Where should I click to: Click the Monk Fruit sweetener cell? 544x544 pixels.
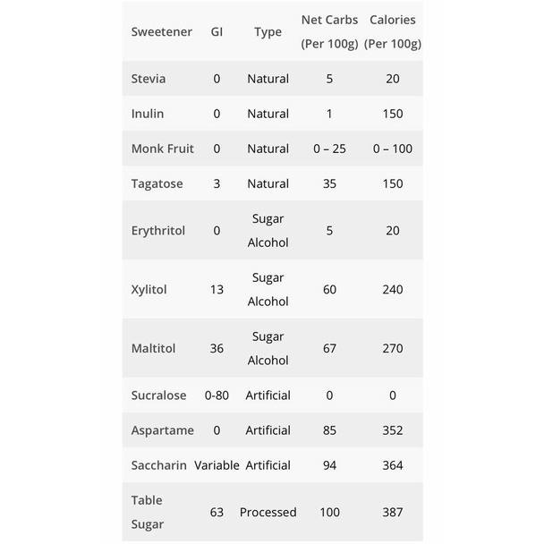coord(162,149)
